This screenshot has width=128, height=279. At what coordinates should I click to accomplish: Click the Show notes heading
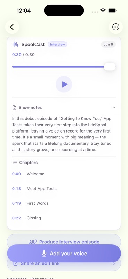[x=30, y=108]
